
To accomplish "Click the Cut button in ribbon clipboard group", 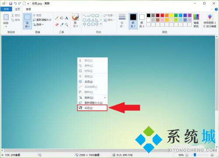I will tap(16, 15).
